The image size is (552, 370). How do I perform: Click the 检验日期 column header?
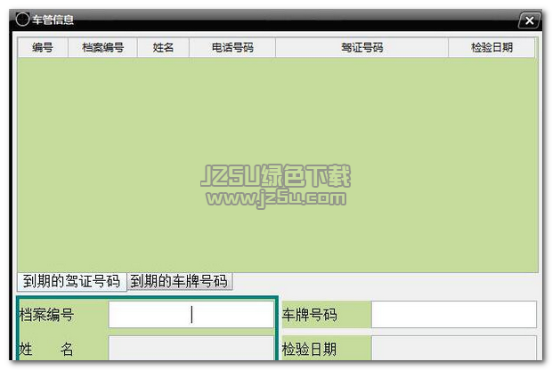(x=491, y=47)
